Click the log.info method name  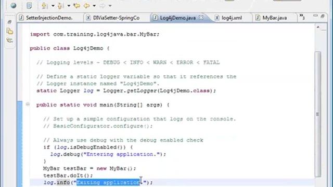pyautogui.click(x=63, y=182)
